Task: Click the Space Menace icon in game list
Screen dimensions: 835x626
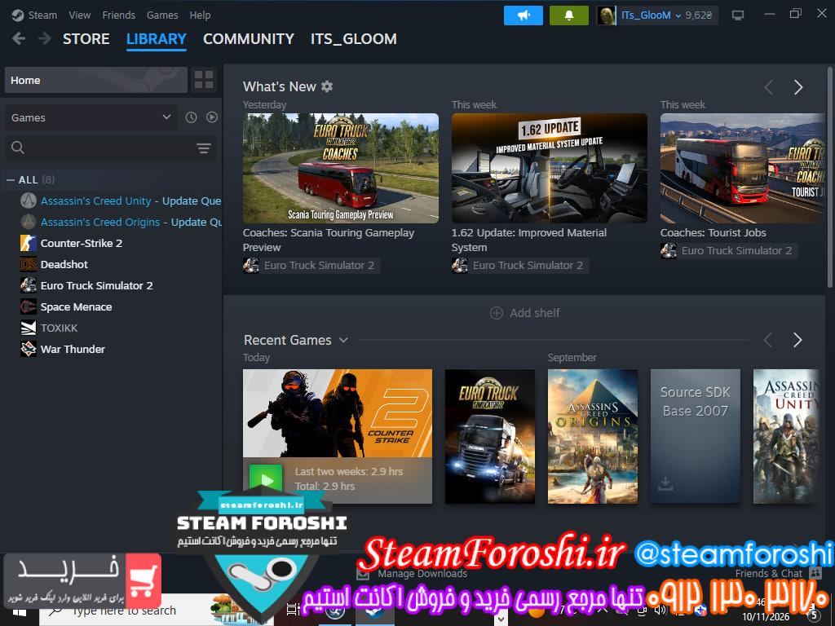Action: [x=29, y=306]
